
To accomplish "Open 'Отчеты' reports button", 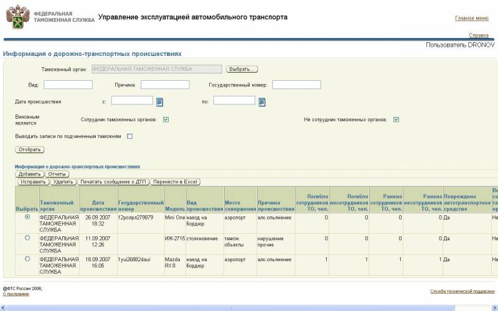I will coord(57,174).
